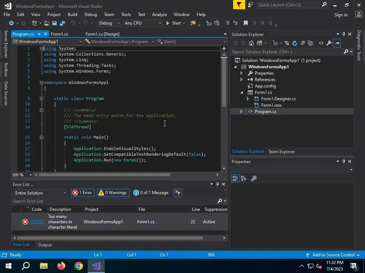The width and height of the screenshot is (365, 273).
Task: Open the Any CPU platform dropdown
Action: click(x=143, y=23)
